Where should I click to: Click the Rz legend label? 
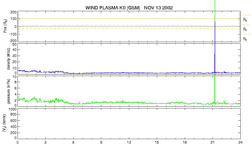(x=245, y=39)
